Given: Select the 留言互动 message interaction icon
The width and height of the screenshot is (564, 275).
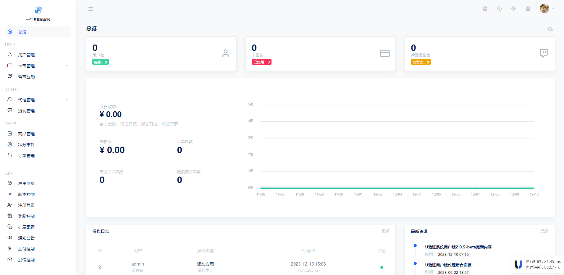Looking at the screenshot, I should pyautogui.click(x=9, y=76).
